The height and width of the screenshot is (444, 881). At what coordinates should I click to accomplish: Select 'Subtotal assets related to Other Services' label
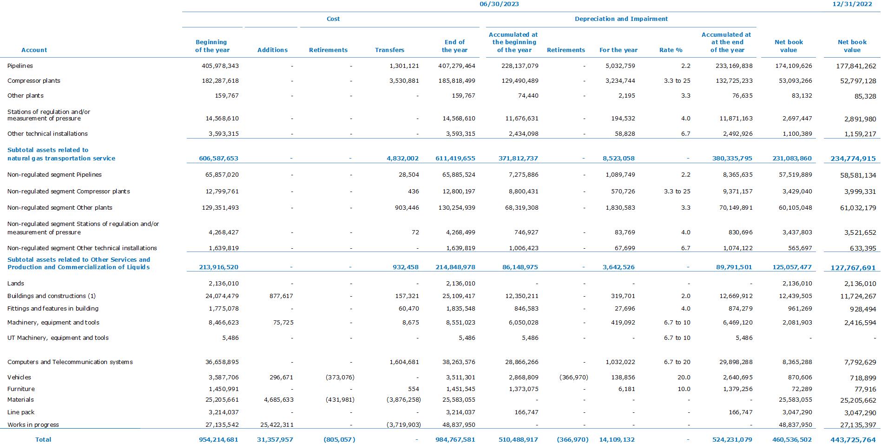point(79,264)
